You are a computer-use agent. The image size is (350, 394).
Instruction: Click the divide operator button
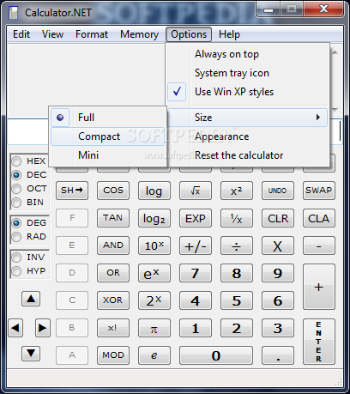237,245
